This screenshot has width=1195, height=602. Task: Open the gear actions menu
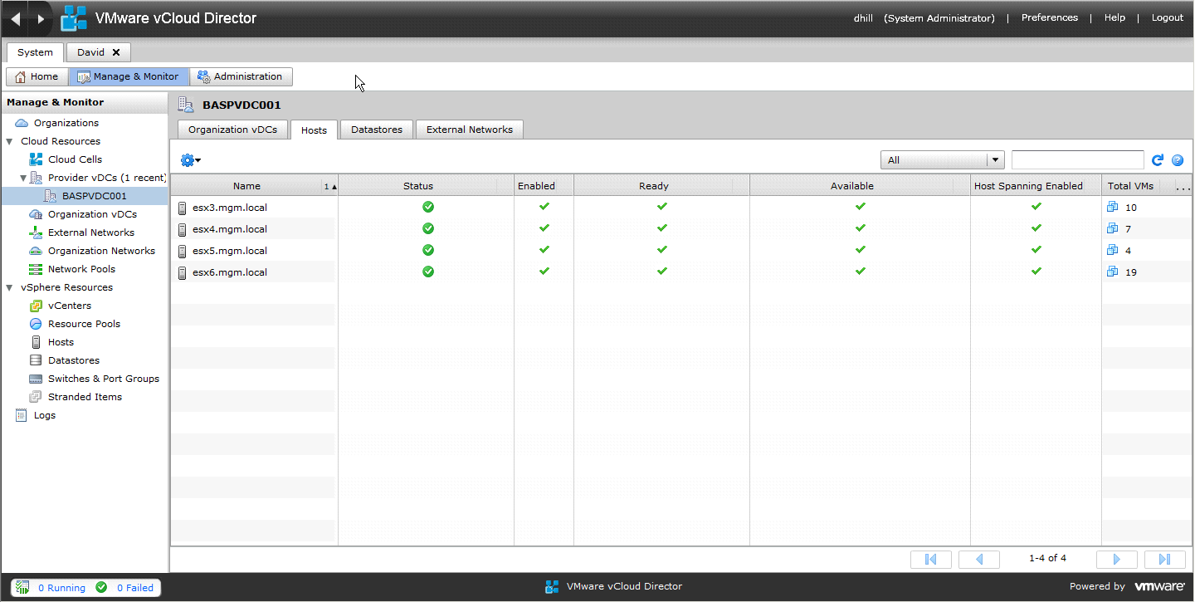pos(190,160)
